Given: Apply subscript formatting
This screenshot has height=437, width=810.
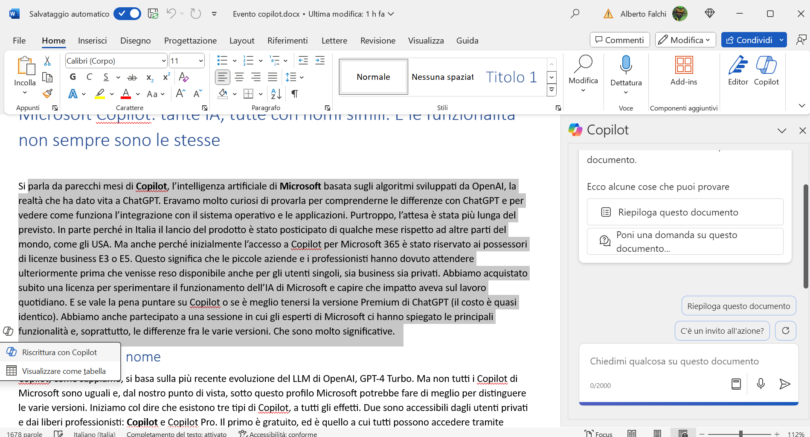Looking at the screenshot, I should click(x=150, y=77).
